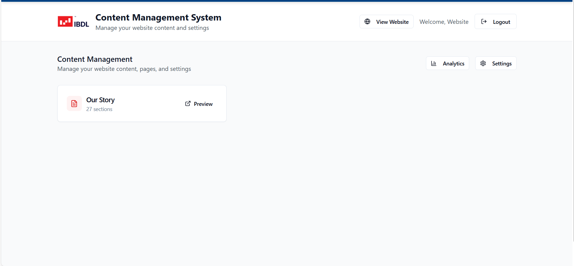This screenshot has width=574, height=266.
Task: Click the external-link icon next to Preview
Action: (x=188, y=104)
